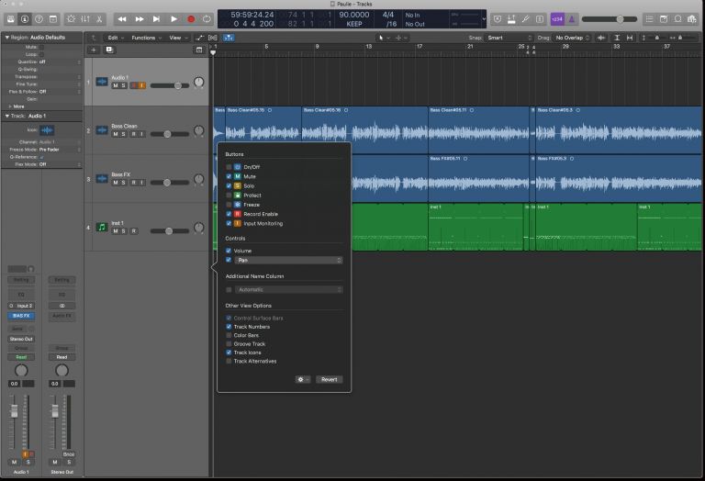Uncheck the Volume control checkbox
This screenshot has height=481, width=705.
tap(229, 251)
